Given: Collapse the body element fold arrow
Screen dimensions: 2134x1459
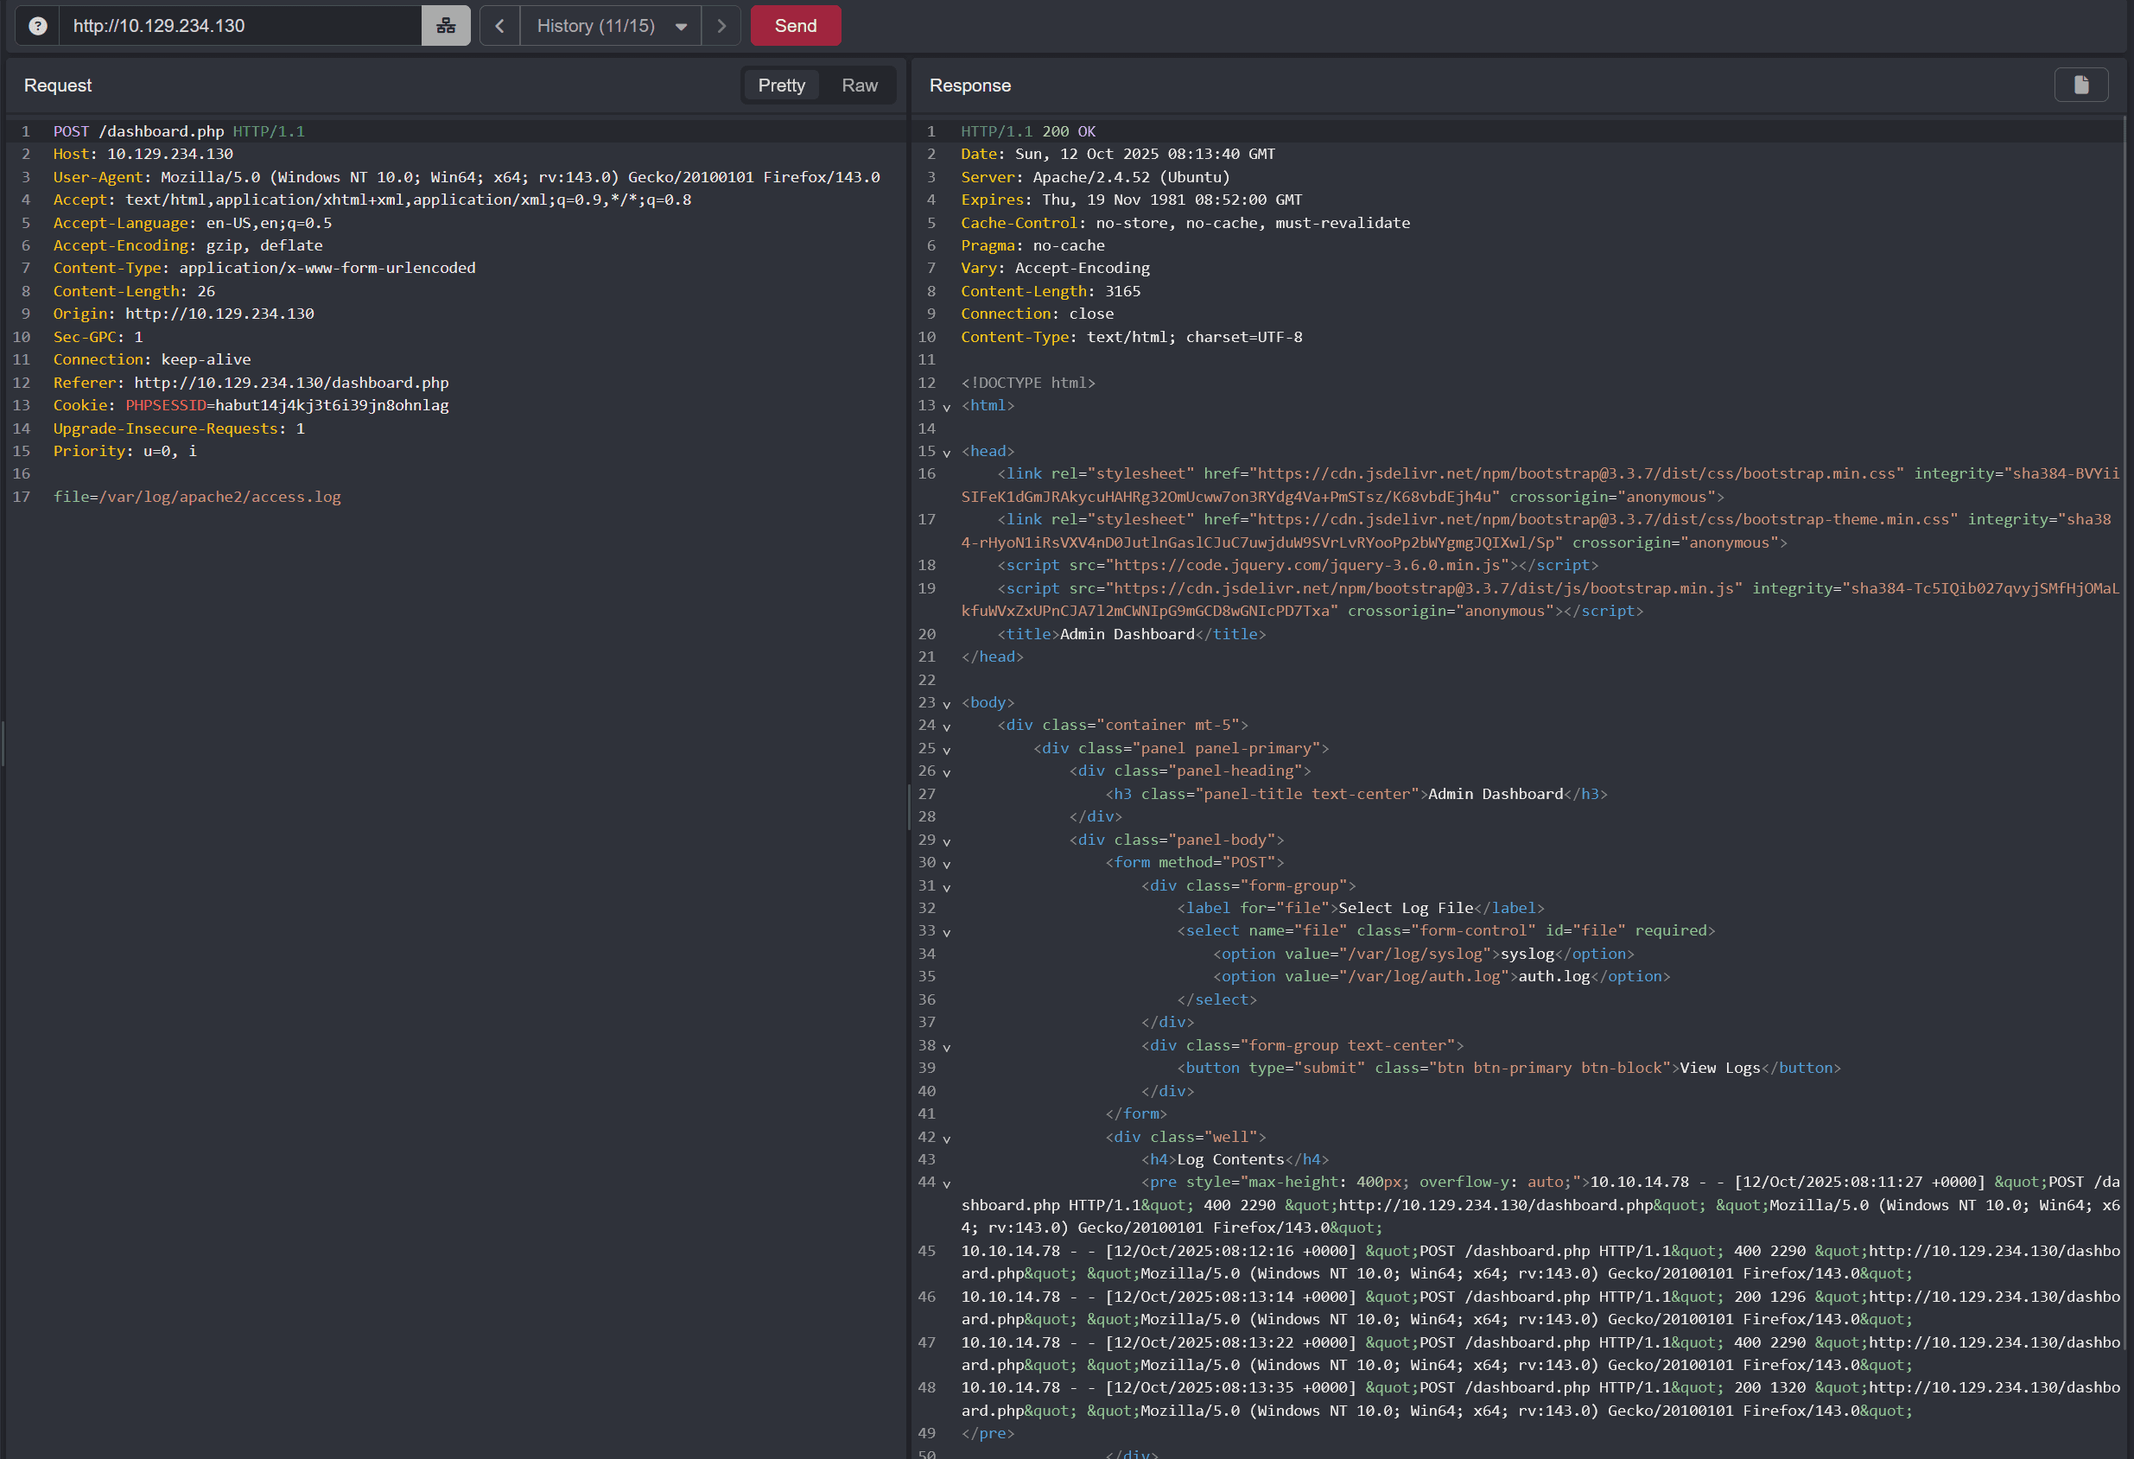Looking at the screenshot, I should click(x=947, y=704).
